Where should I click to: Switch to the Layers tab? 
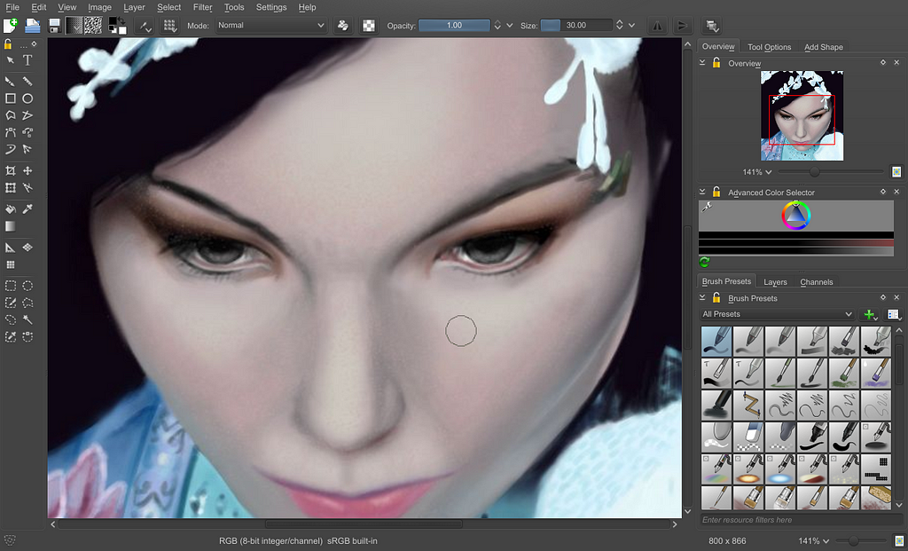pyautogui.click(x=775, y=282)
